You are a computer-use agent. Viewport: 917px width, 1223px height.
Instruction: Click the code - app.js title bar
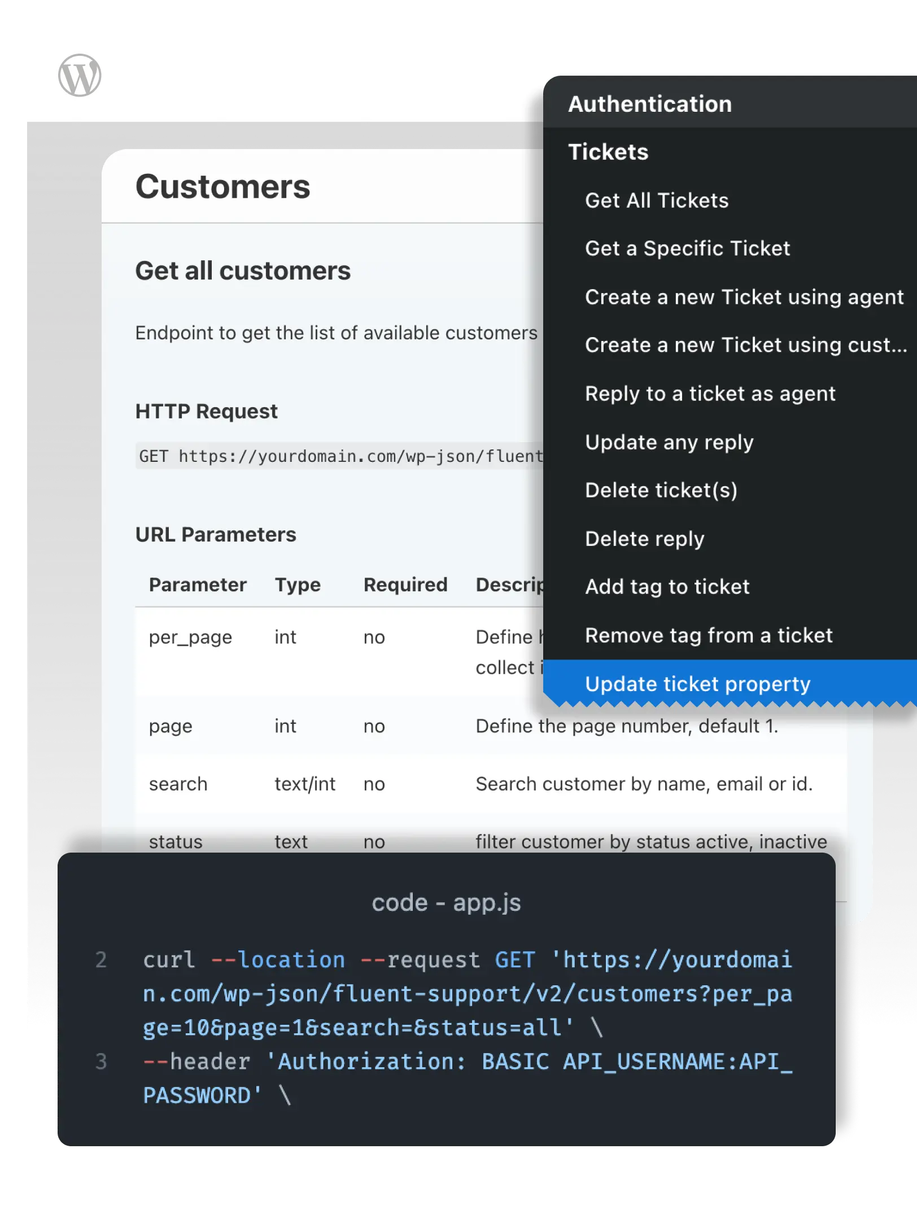[447, 902]
